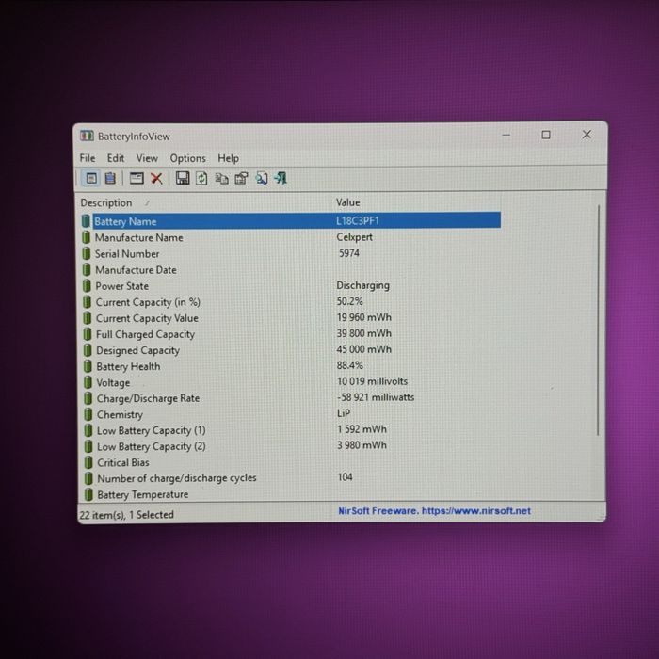Click battery icon beside Current Capacity Value
Screen dimensions: 659x659
click(x=87, y=318)
